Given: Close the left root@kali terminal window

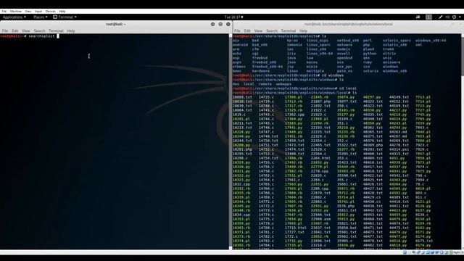Looking at the screenshot, I should tap(228, 24).
